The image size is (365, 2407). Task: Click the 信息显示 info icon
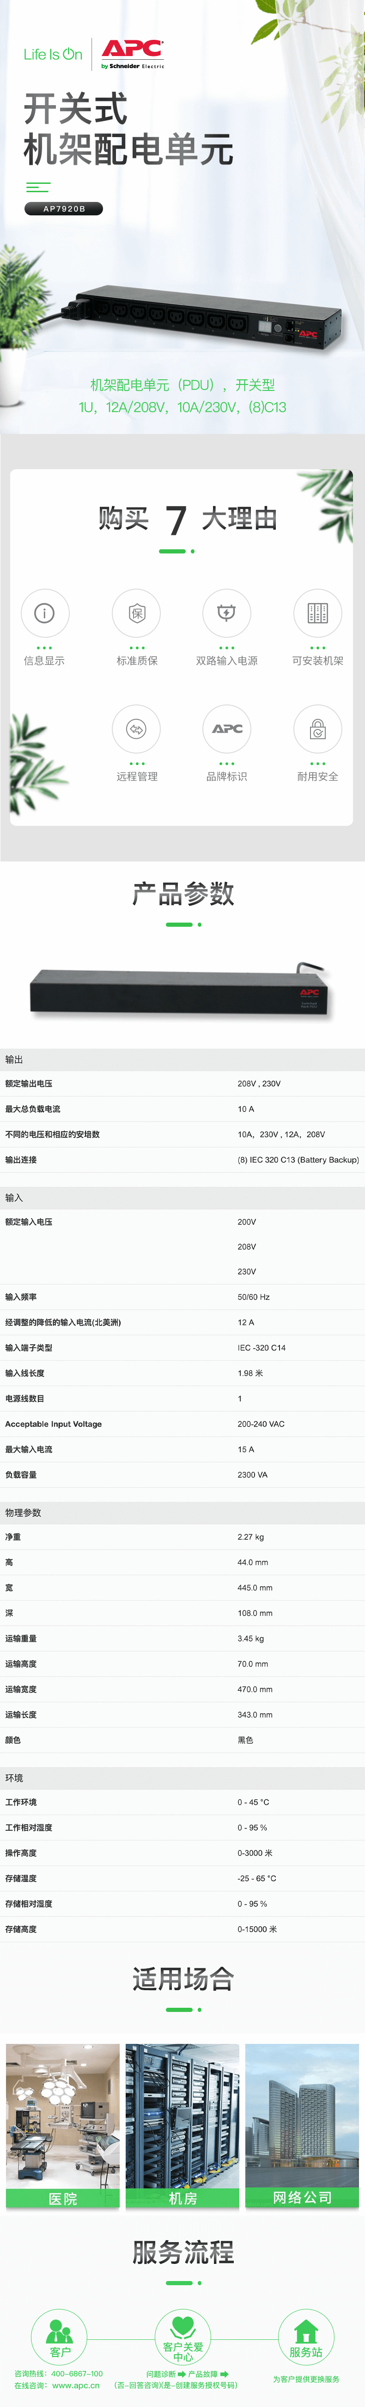click(x=44, y=613)
